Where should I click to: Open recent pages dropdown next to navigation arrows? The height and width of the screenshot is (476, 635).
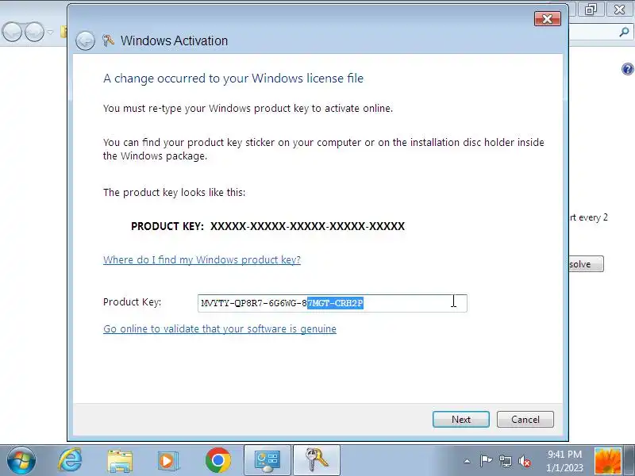(x=50, y=32)
